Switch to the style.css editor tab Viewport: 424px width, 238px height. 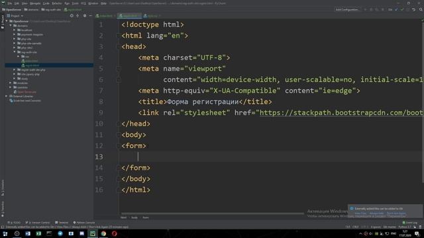coord(152,16)
